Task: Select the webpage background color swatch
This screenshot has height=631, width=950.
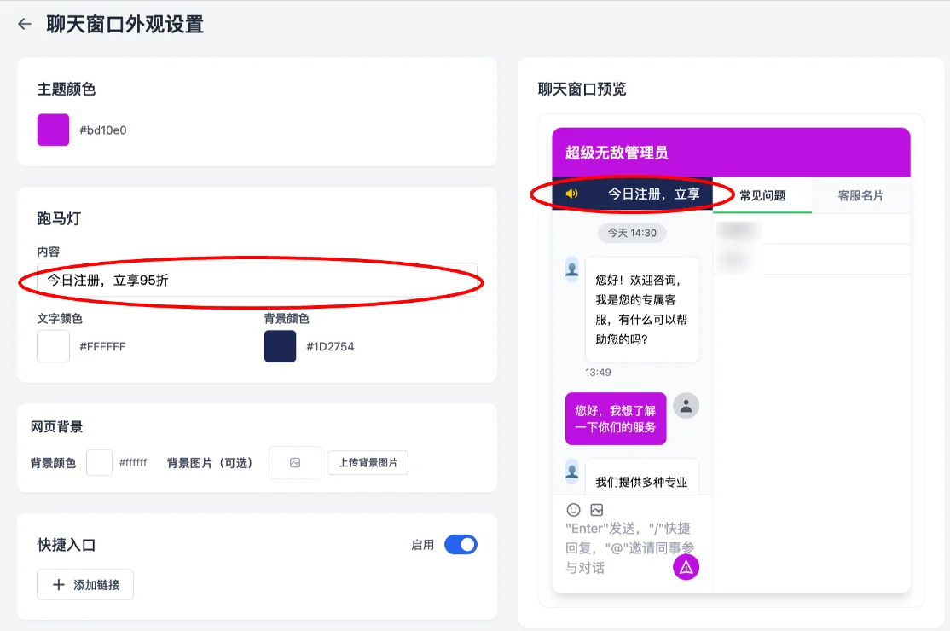Action: pos(99,463)
